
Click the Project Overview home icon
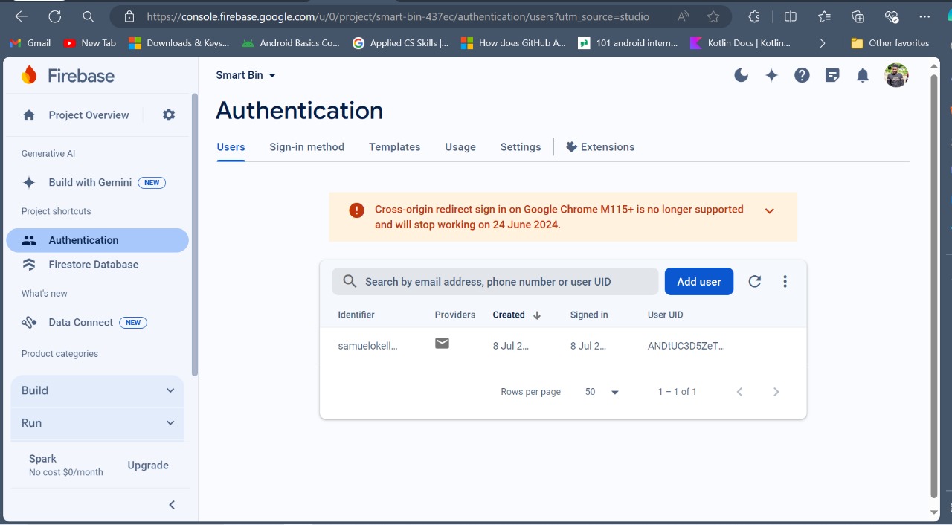(x=29, y=115)
